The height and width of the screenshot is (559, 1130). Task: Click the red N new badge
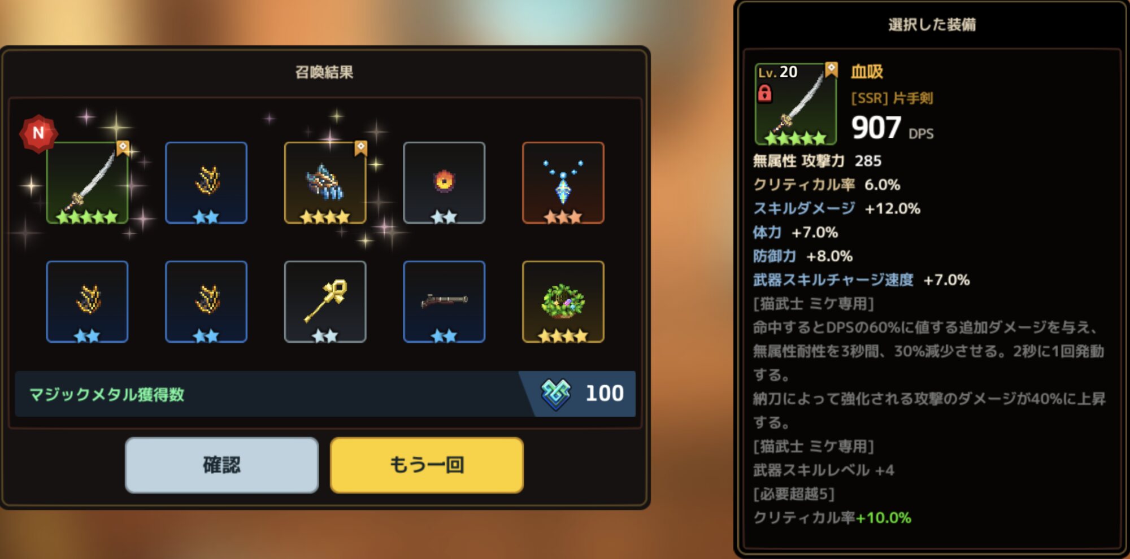click(38, 133)
